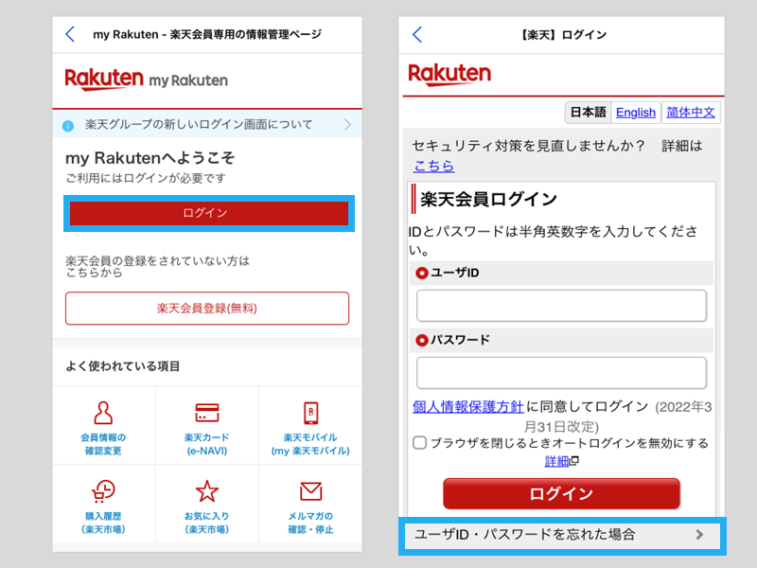Image resolution: width=757 pixels, height=568 pixels.
Task: Click external link icon beside 詳細
Action: tap(574, 461)
